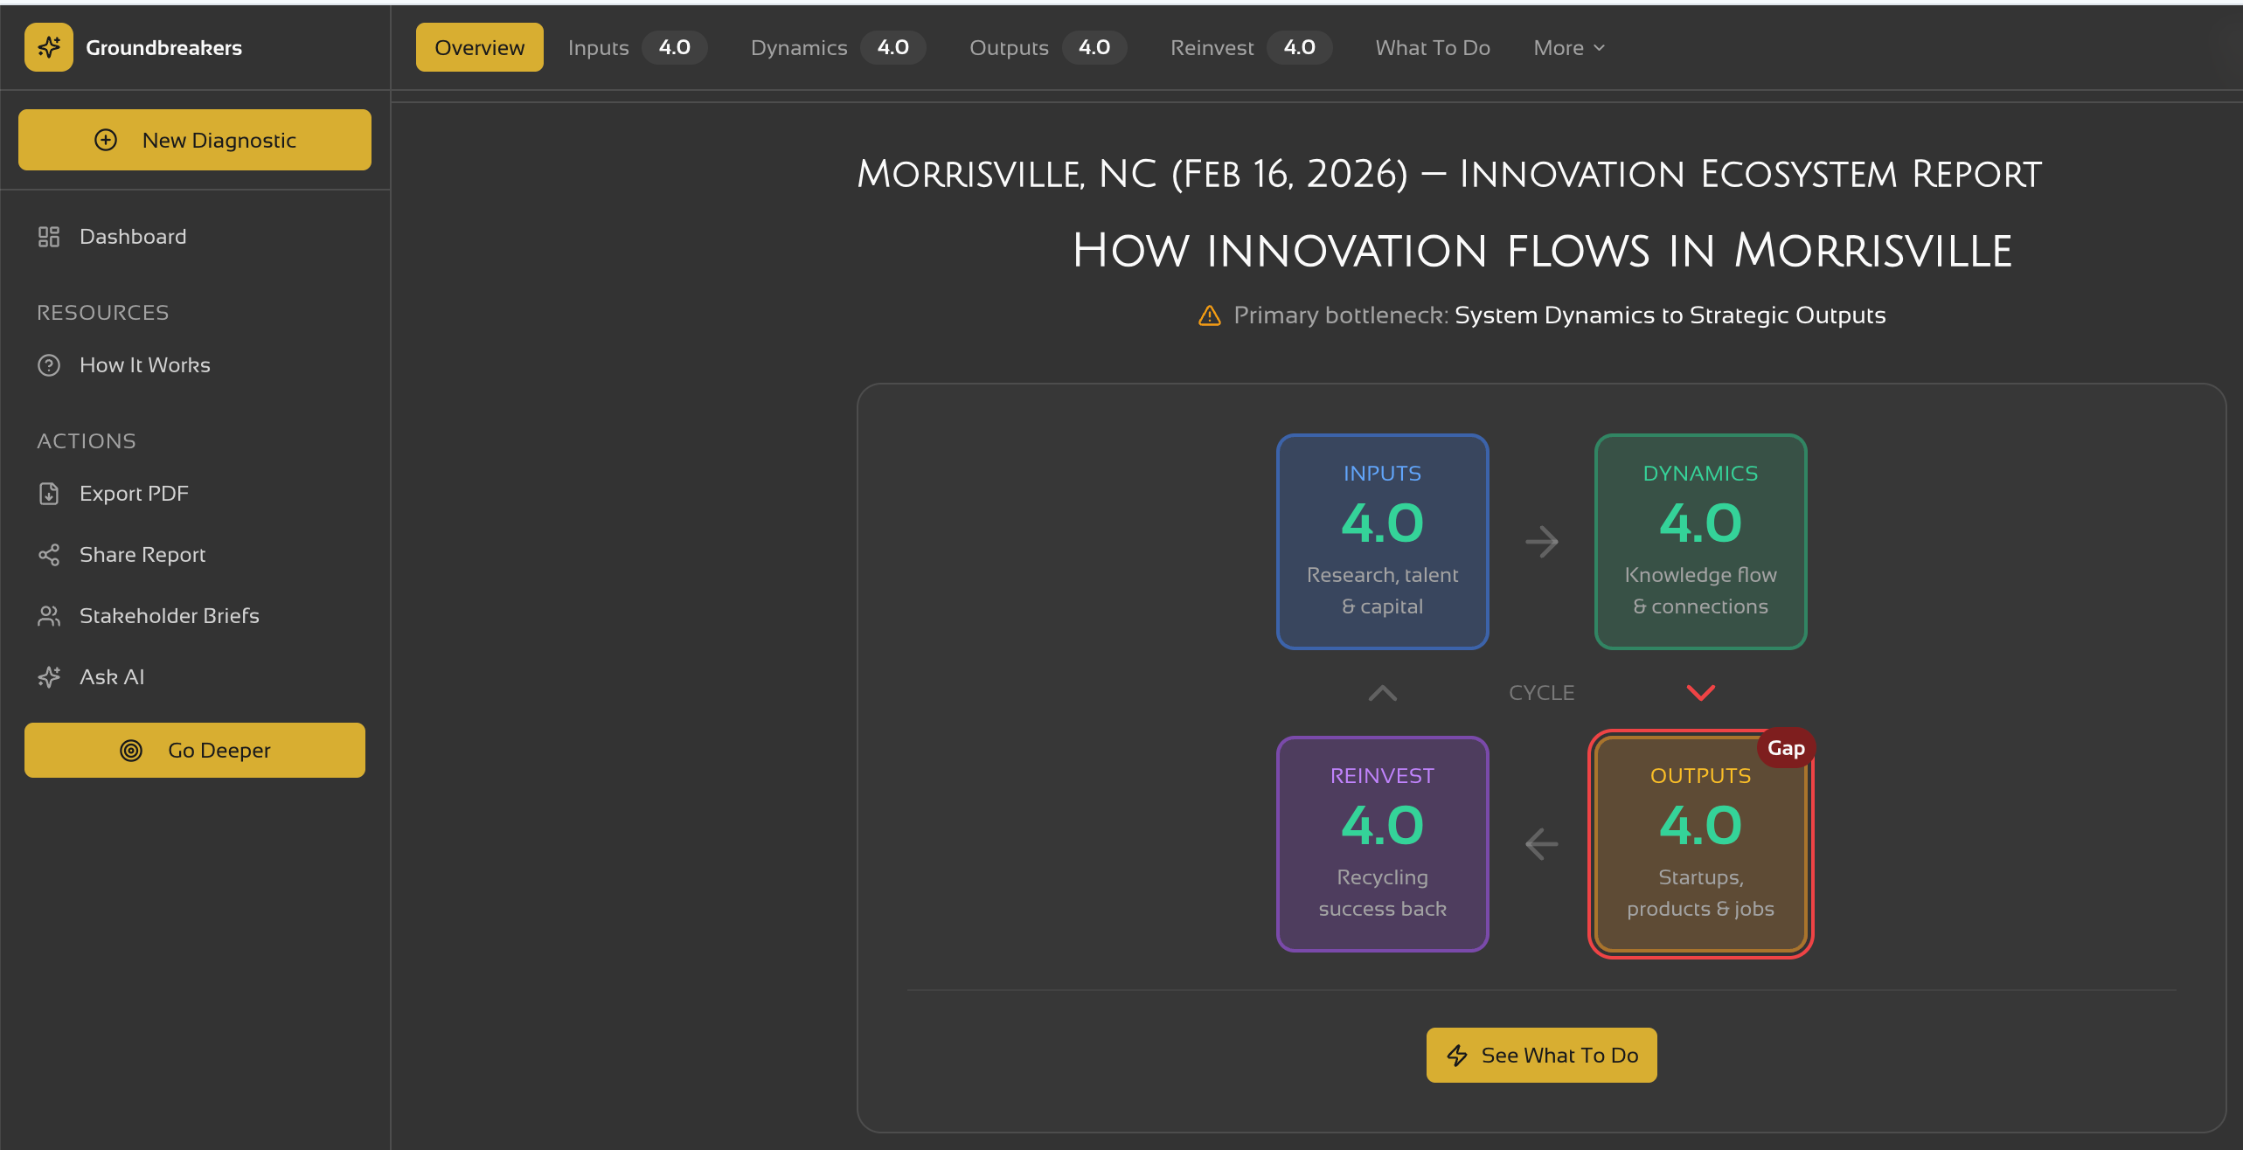Click the Stakeholder Briefs people icon

click(x=49, y=616)
